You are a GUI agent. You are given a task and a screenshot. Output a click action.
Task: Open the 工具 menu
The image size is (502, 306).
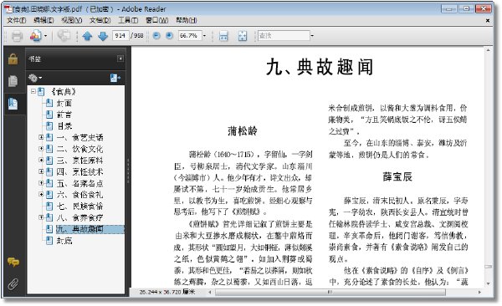click(128, 20)
